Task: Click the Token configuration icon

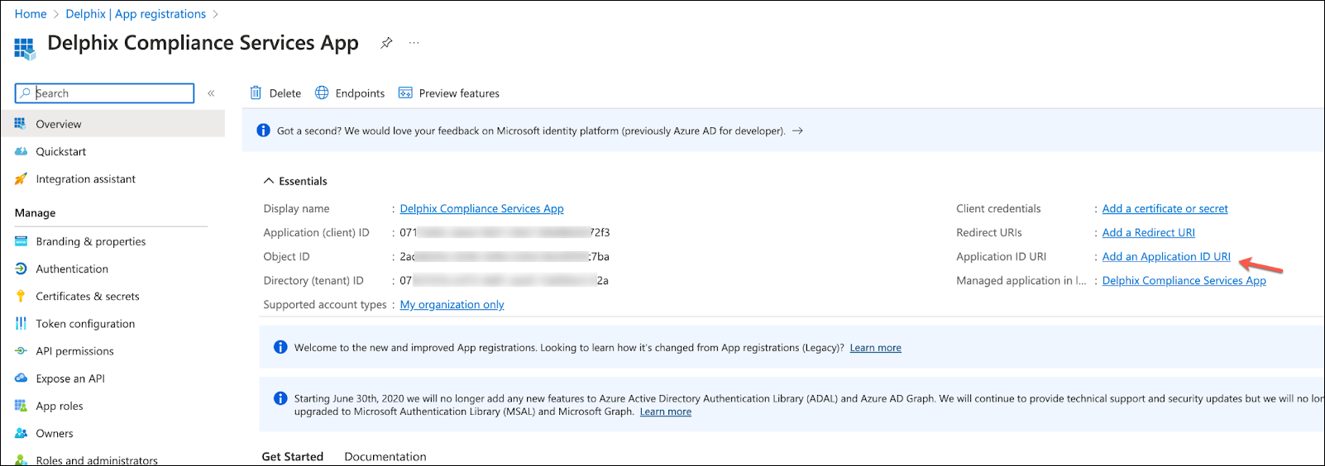Action: point(22,324)
